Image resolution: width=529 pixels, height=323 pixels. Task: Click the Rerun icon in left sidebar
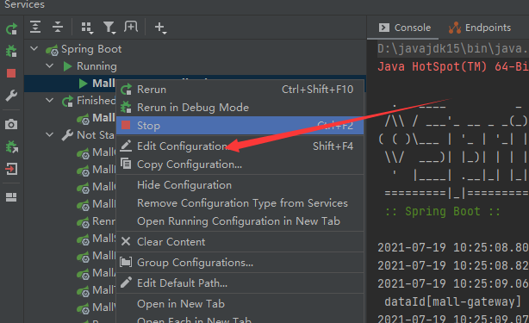(11, 29)
